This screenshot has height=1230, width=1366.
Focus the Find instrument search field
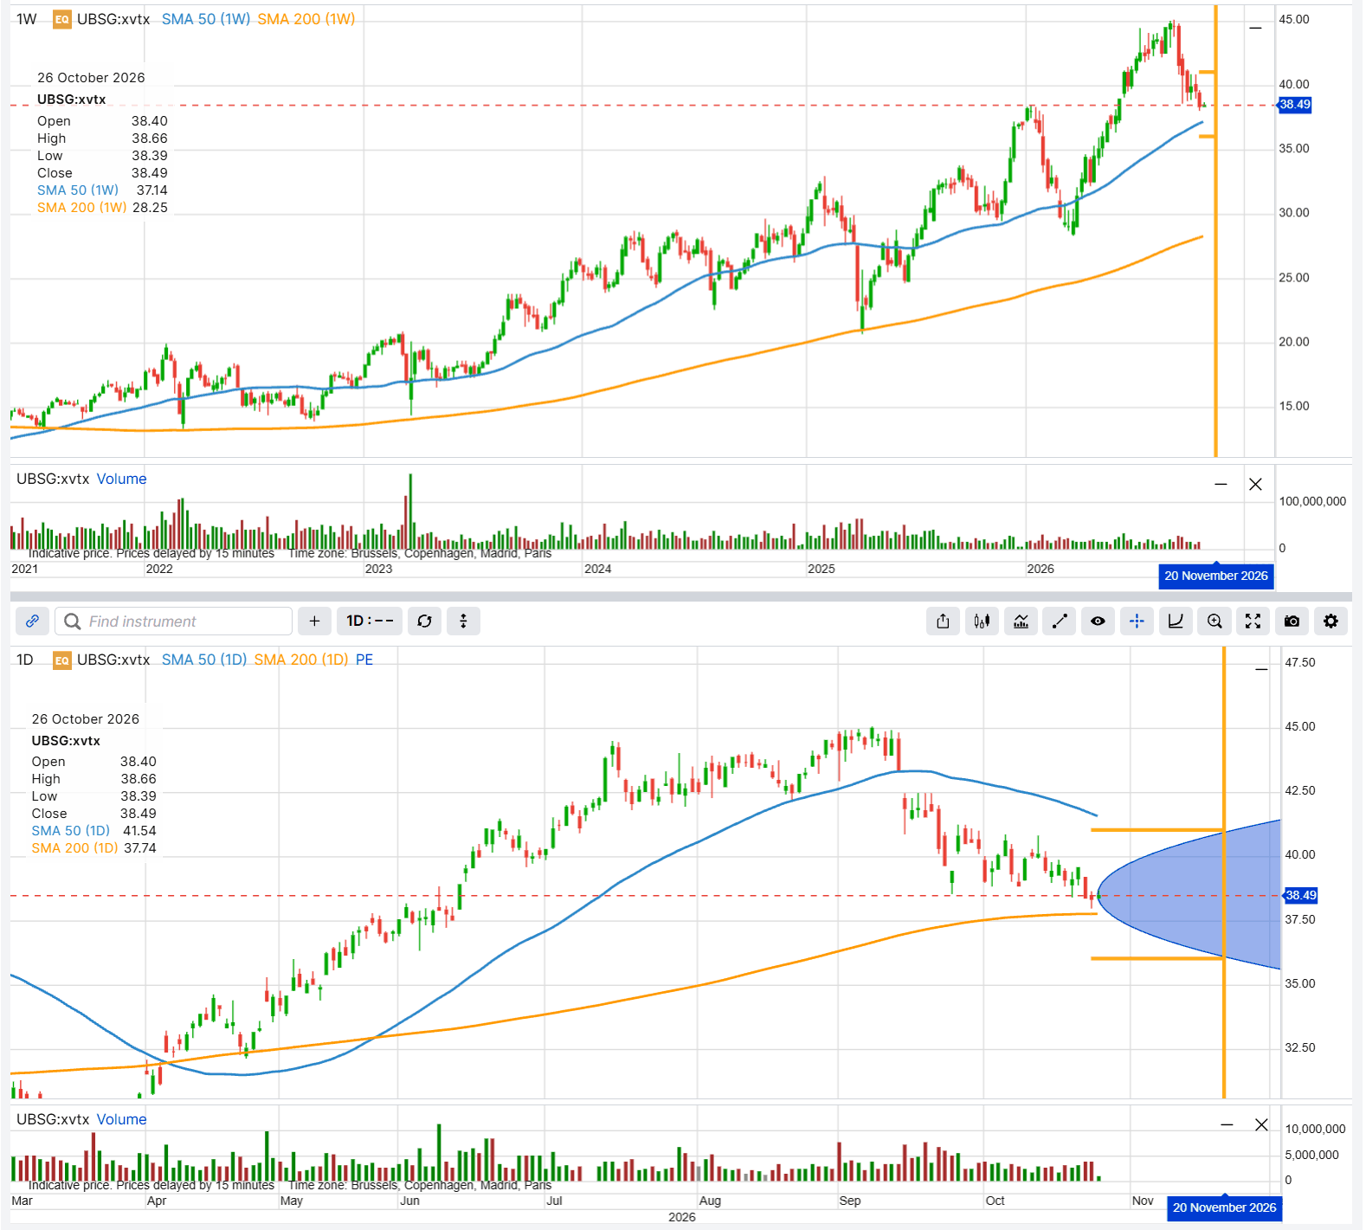[174, 621]
